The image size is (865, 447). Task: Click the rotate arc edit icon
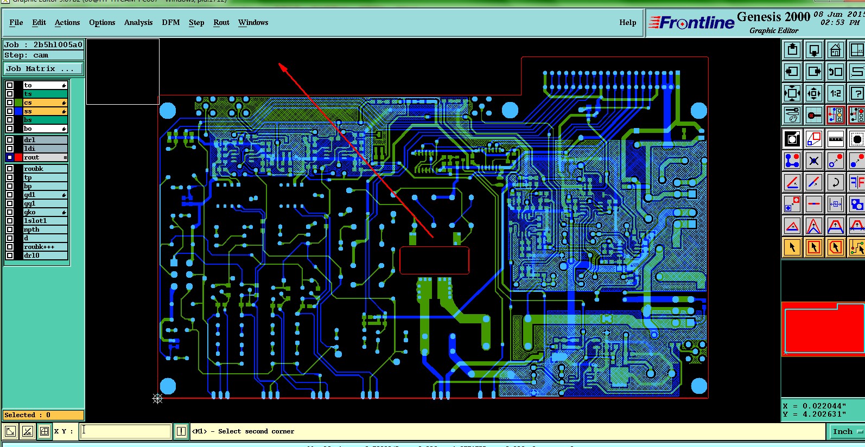(836, 182)
